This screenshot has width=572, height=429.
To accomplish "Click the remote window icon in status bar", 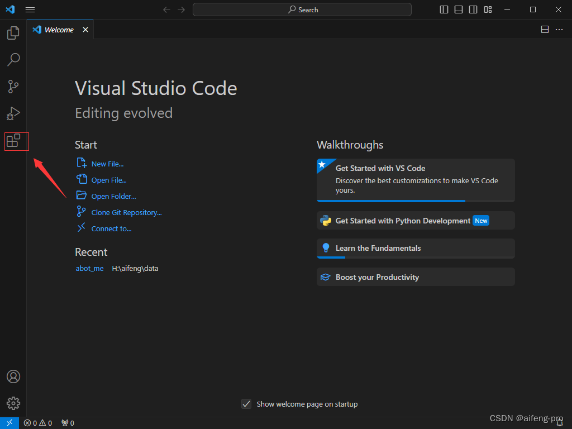I will [9, 423].
